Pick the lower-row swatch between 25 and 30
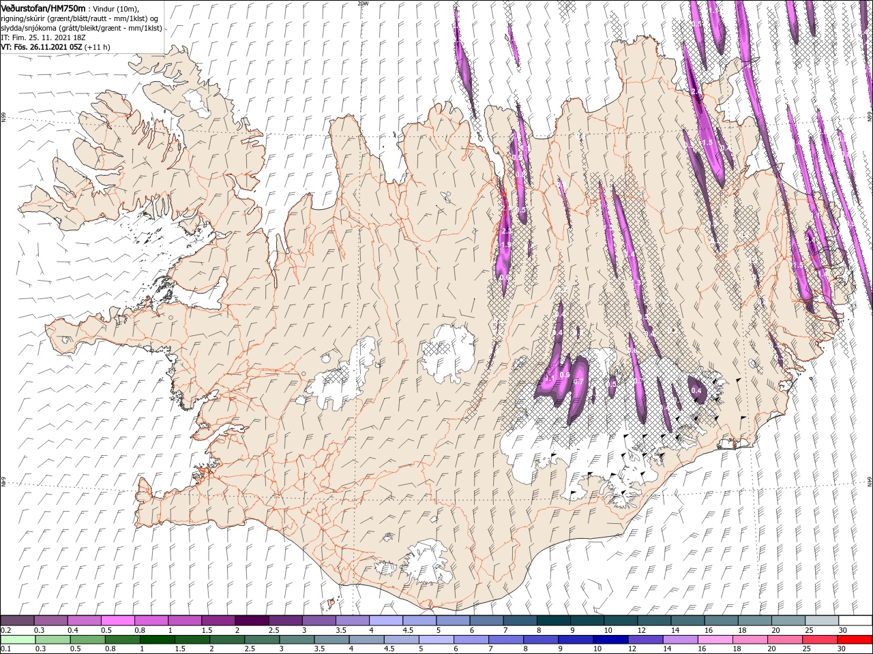 point(820,640)
